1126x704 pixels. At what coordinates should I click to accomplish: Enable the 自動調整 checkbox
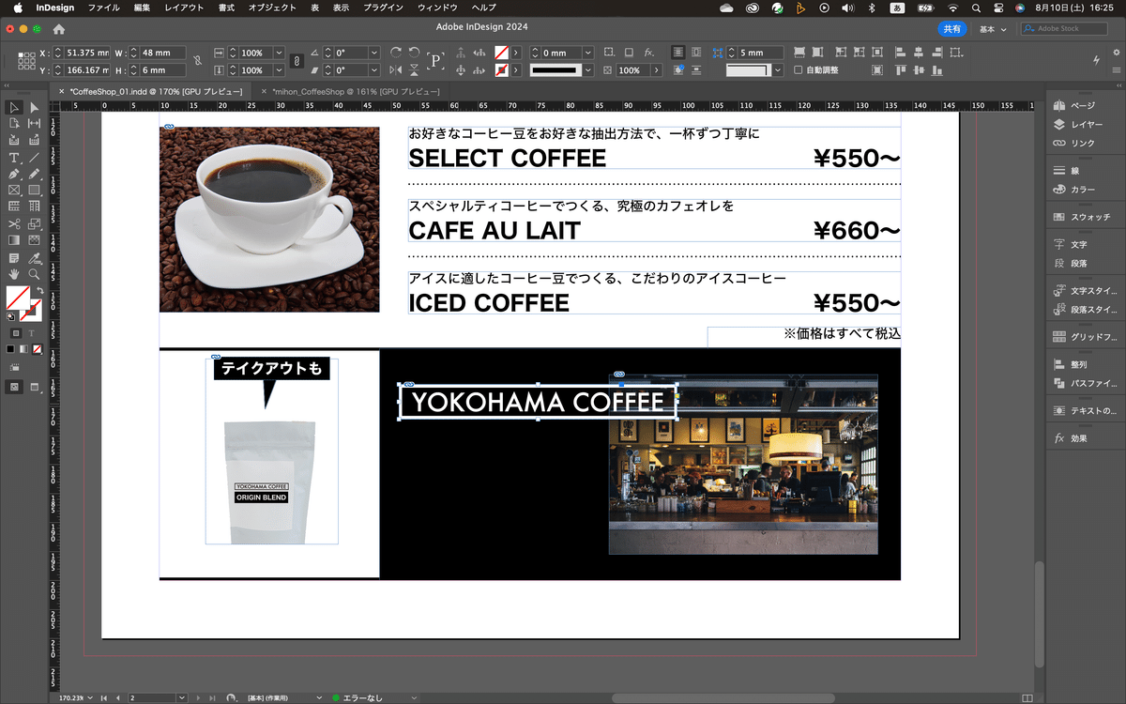click(799, 70)
